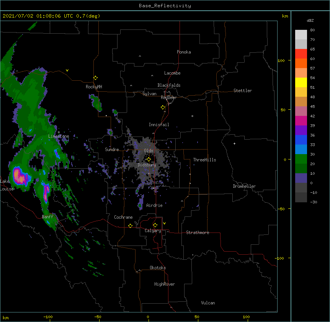Select the light gray 70-80 dBZ legend swatch
Image resolution: width=330 pixels, height=322 pixels.
point(301,35)
